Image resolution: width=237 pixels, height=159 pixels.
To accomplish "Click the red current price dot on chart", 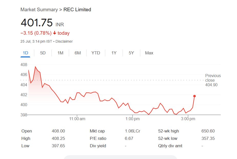I will tap(195, 96).
